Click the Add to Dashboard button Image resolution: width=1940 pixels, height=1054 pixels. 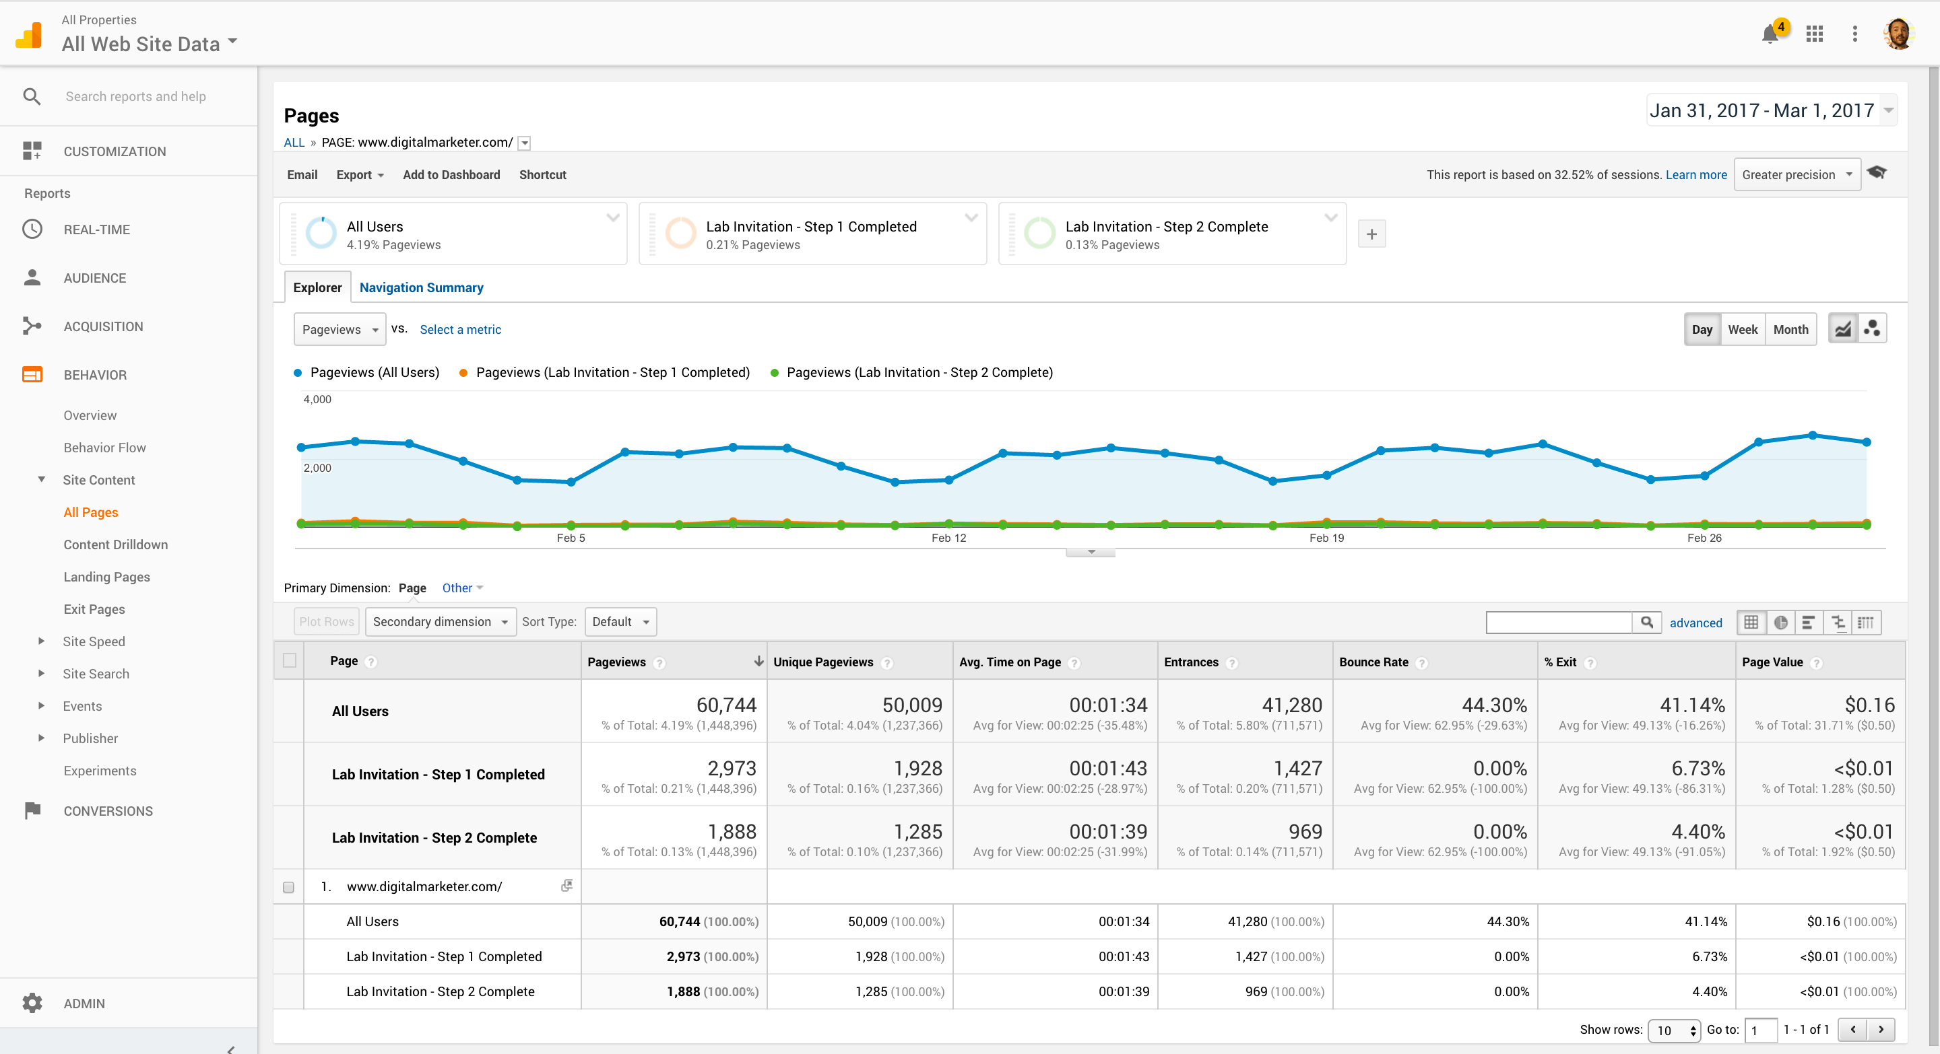449,174
